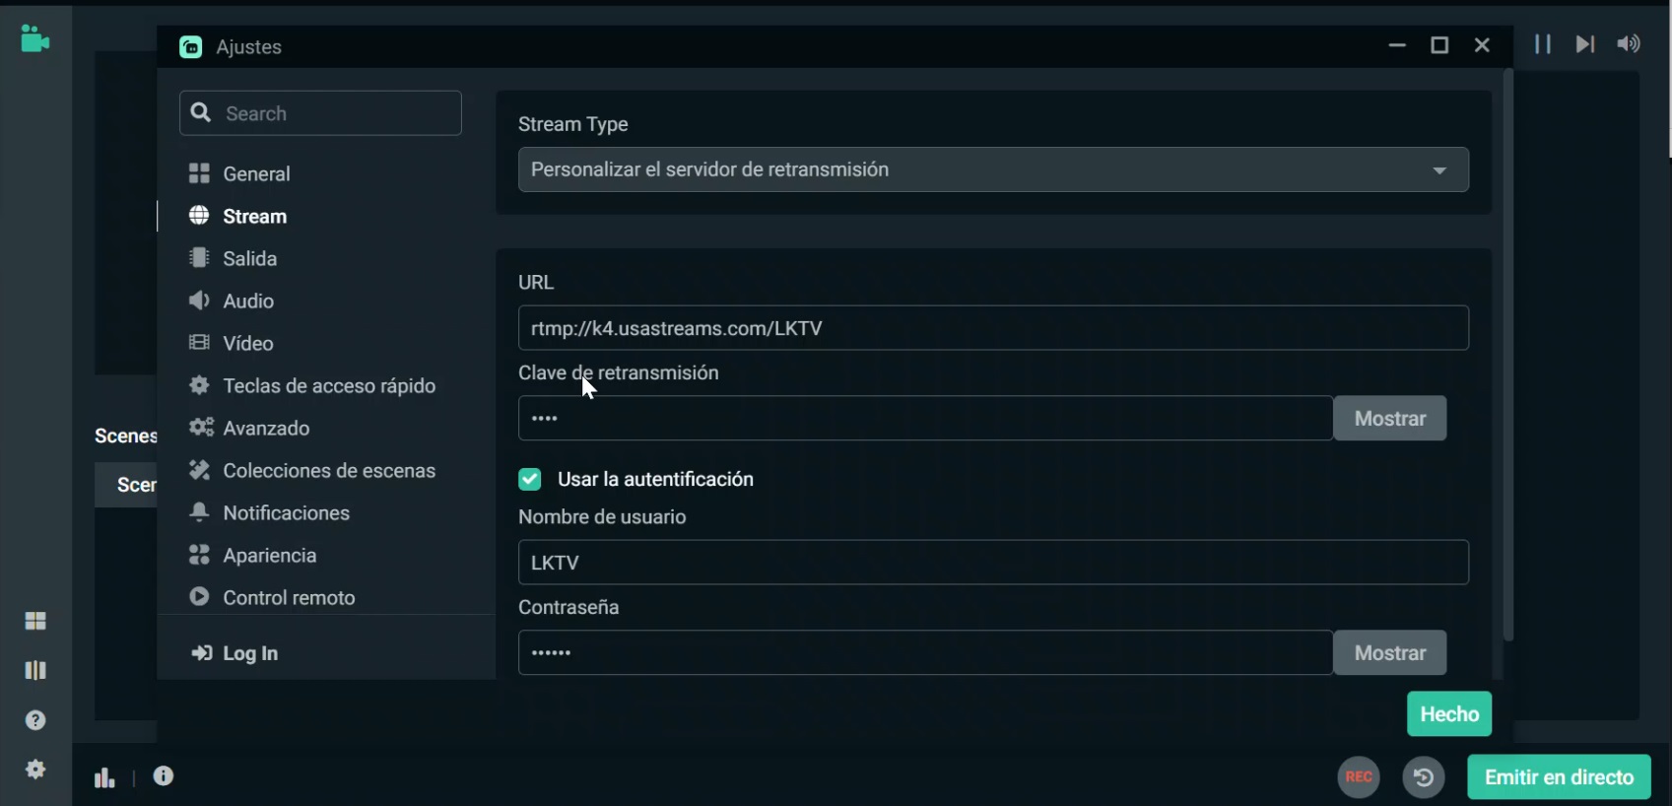Select the Stream settings category
Viewport: 1672px width, 806px height.
coord(238,216)
